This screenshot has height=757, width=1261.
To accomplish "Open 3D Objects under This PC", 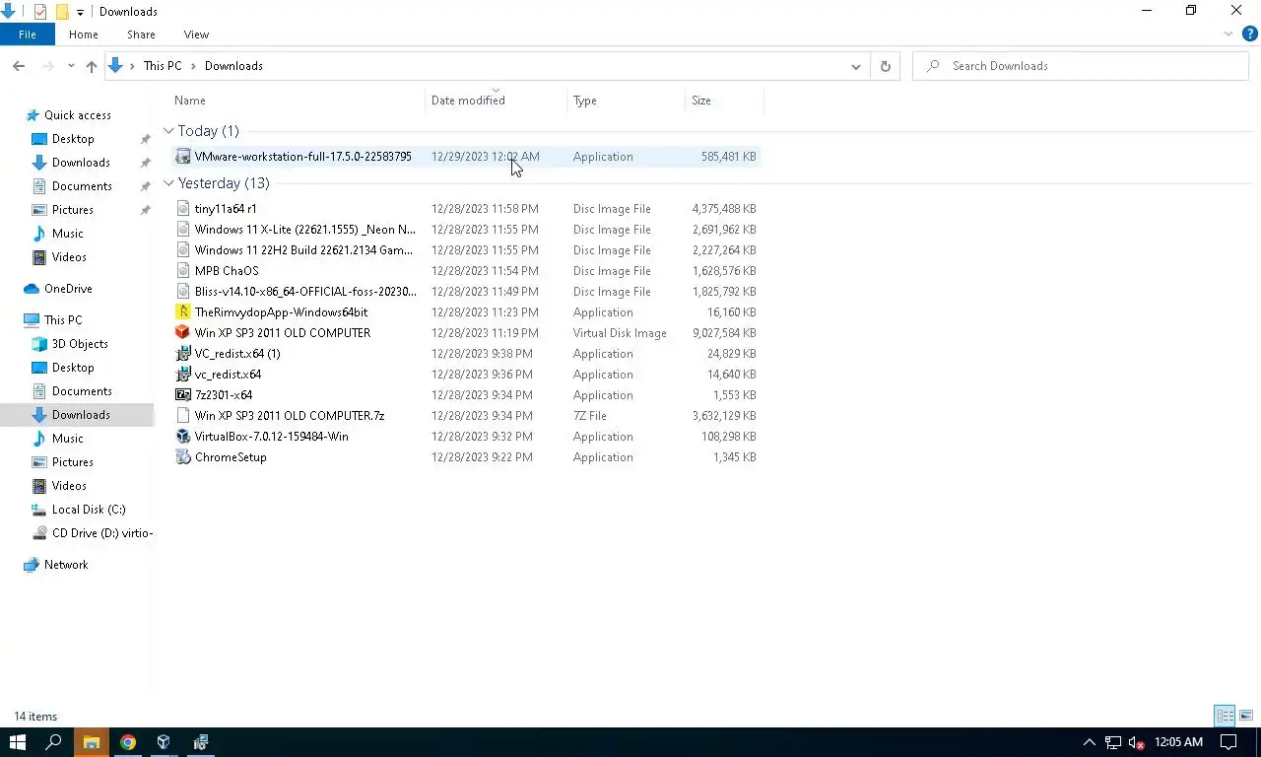I will 80,344.
